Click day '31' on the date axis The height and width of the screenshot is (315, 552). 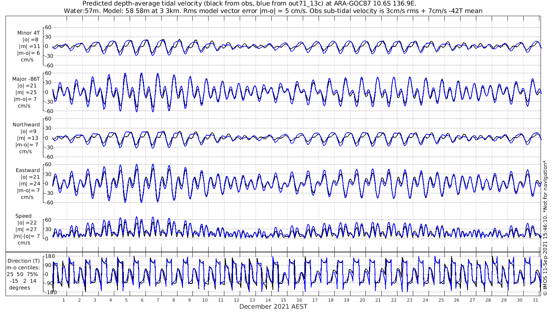tap(535, 300)
